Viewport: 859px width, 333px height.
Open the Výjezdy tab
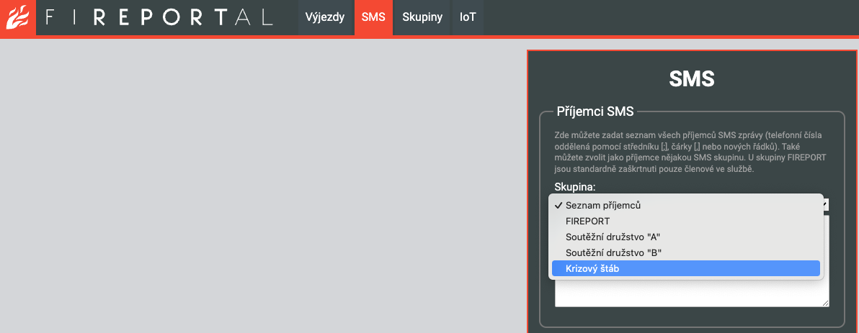[325, 17]
